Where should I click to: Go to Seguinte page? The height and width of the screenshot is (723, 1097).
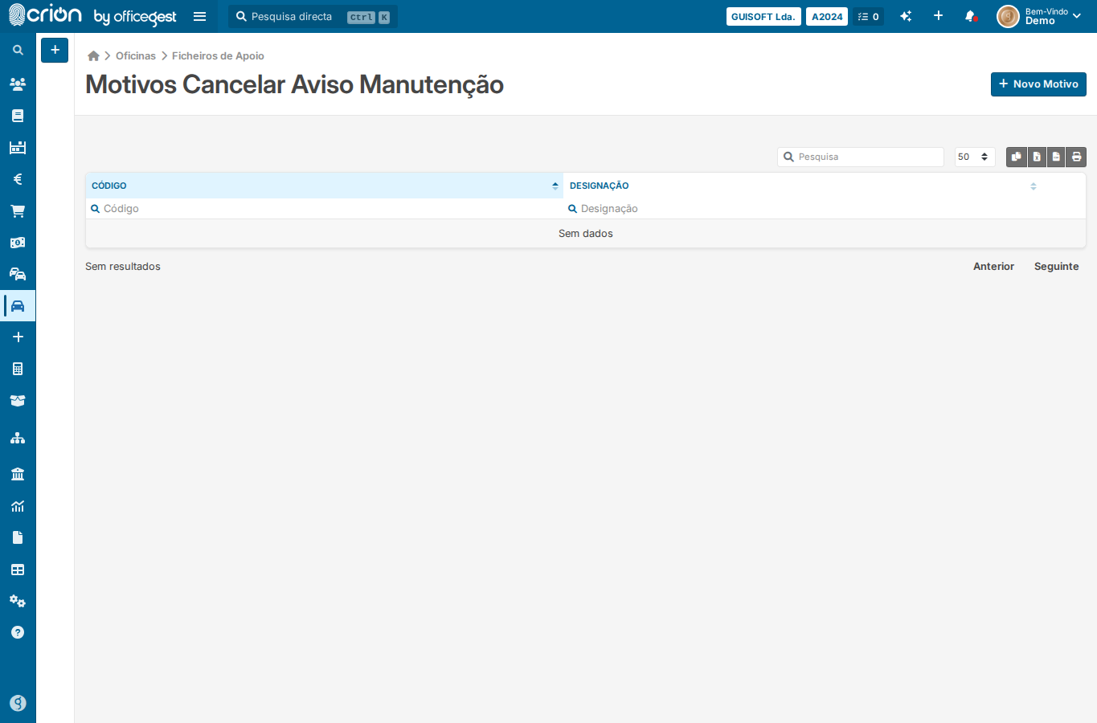coord(1056,266)
